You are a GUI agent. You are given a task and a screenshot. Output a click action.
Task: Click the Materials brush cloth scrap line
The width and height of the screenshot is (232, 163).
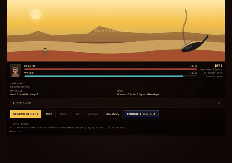click(x=24, y=95)
